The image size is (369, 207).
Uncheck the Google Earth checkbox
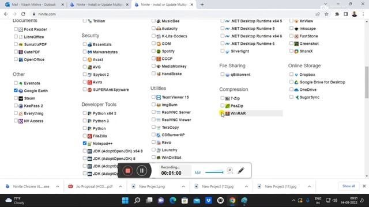tap(16, 90)
